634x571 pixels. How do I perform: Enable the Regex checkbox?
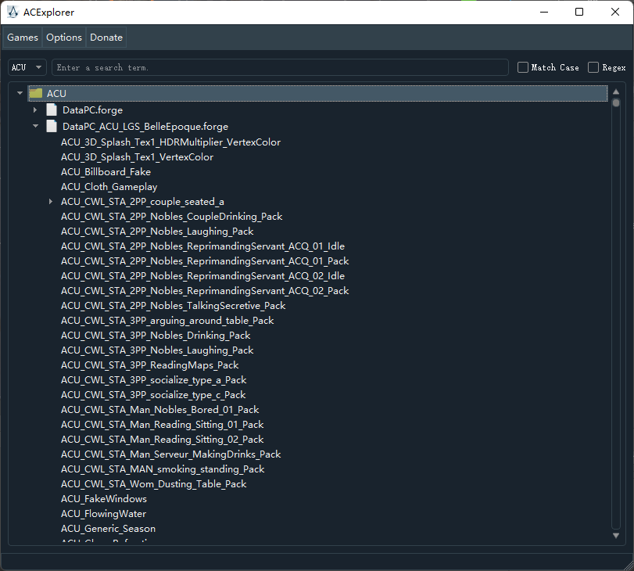click(593, 67)
